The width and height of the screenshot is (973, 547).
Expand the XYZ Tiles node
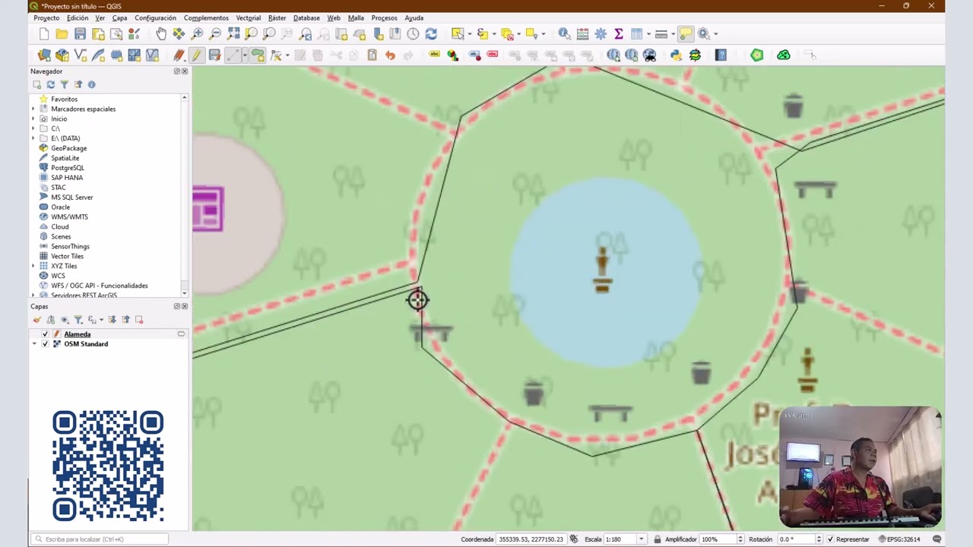click(x=33, y=267)
